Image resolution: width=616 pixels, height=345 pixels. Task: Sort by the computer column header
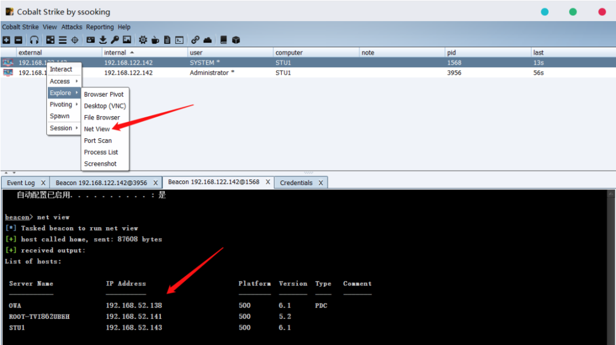coord(316,52)
